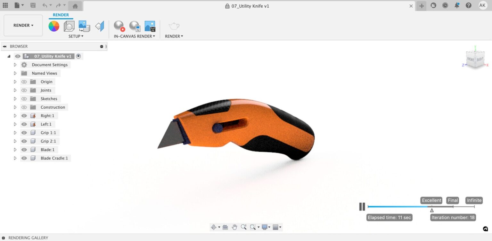Expand the Grip 1:1 component
The width and height of the screenshot is (492, 241).
click(x=15, y=133)
